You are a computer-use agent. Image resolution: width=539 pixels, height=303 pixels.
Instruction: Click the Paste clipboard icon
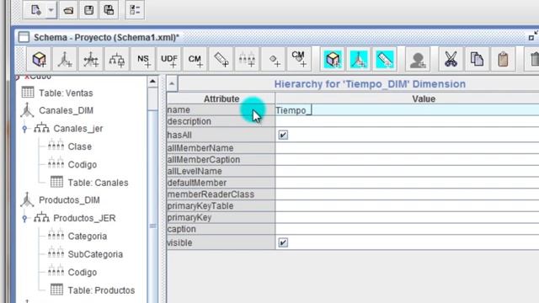(503, 59)
